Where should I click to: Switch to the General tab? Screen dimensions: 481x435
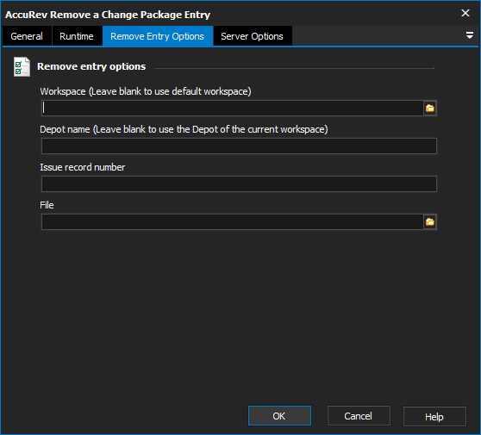(27, 36)
